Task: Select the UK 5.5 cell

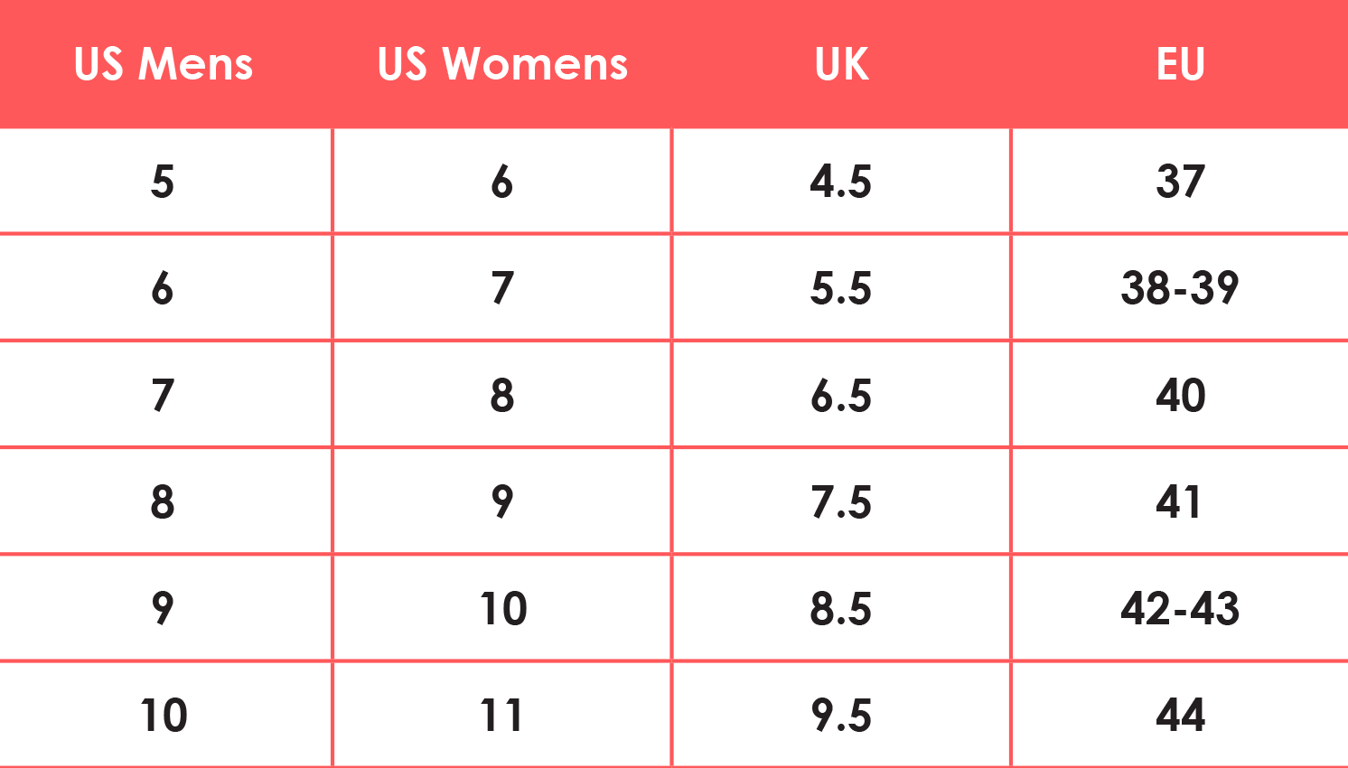Action: pos(841,288)
